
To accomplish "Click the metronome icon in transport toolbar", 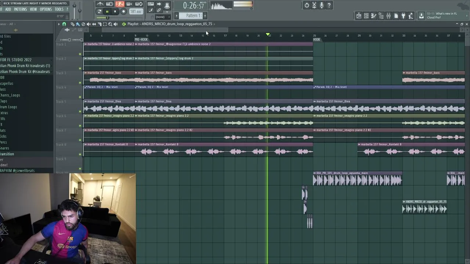I will (x=100, y=4).
